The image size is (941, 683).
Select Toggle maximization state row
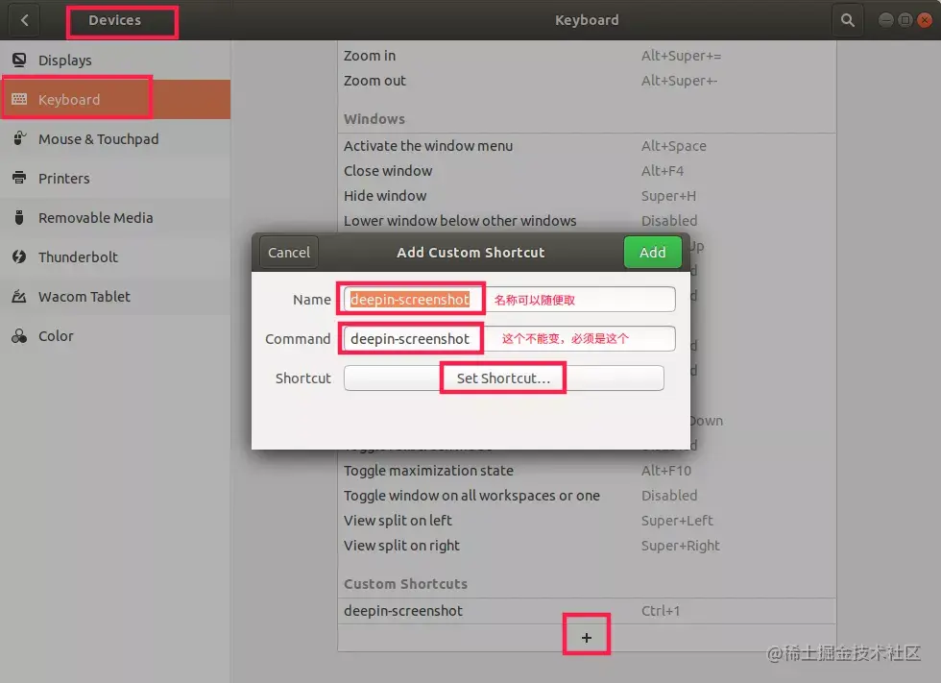coord(587,471)
